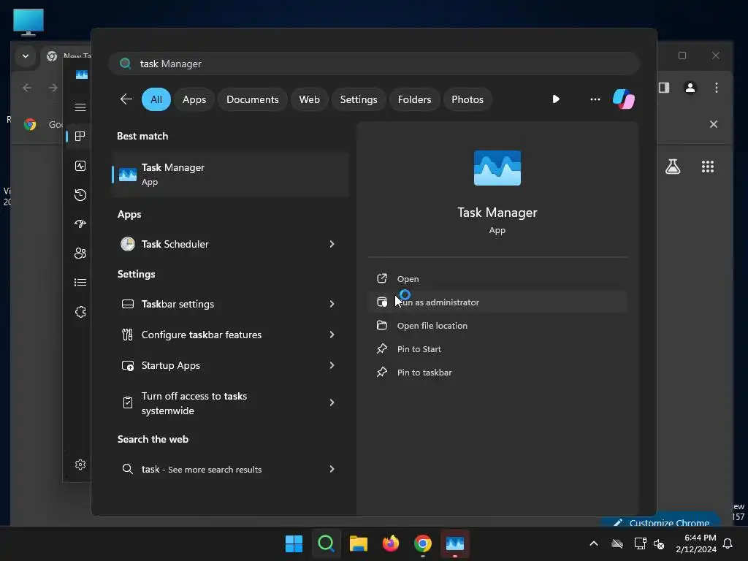The width and height of the screenshot is (748, 561).
Task: Go back with the search panel arrow
Action: coord(126,99)
